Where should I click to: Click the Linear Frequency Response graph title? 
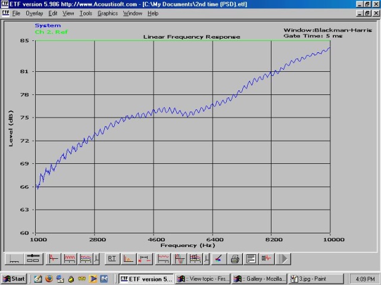pyautogui.click(x=192, y=37)
